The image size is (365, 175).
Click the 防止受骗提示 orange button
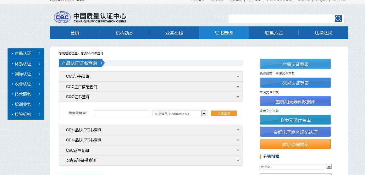point(295,144)
